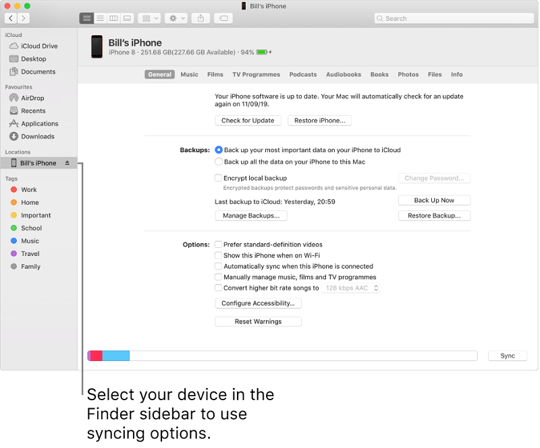Switch Finder to column view

point(113,18)
